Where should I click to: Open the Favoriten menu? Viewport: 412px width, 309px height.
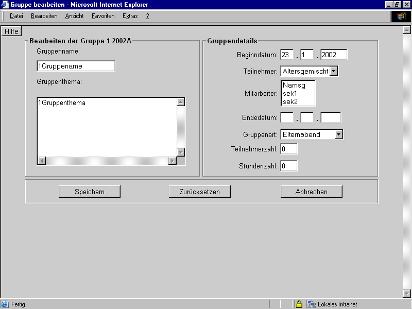pyautogui.click(x=102, y=16)
